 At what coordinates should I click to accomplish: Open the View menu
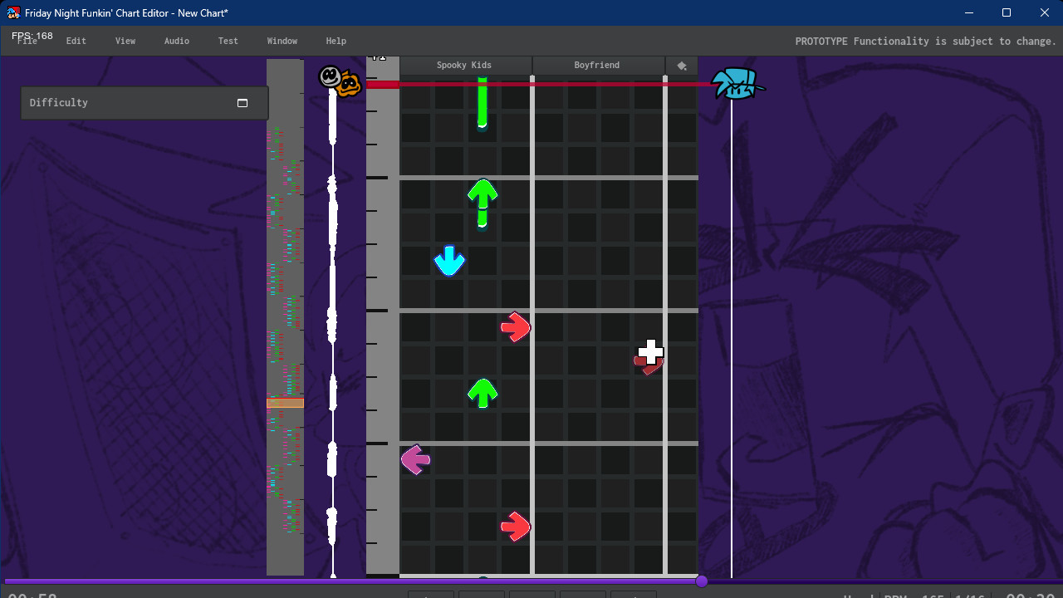[125, 41]
